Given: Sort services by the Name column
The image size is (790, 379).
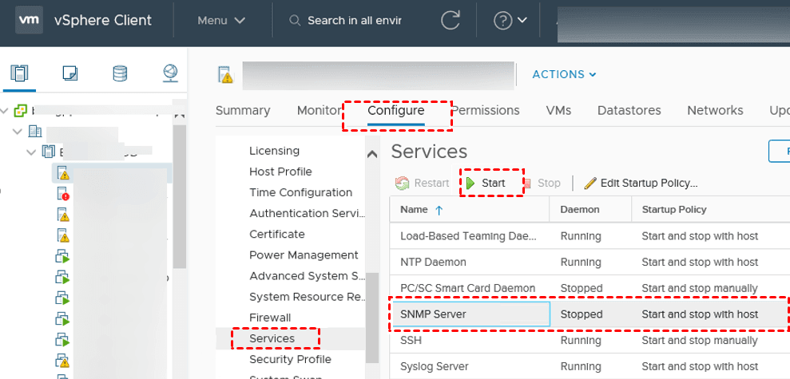Looking at the screenshot, I should 415,209.
